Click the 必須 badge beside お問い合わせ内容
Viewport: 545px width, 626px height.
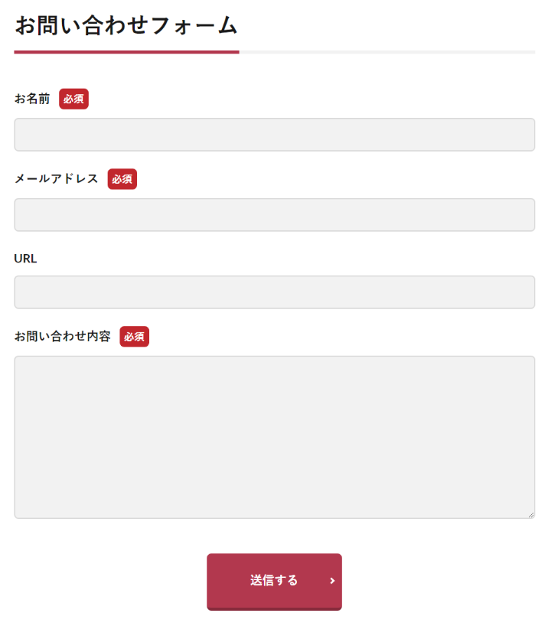pyautogui.click(x=134, y=337)
